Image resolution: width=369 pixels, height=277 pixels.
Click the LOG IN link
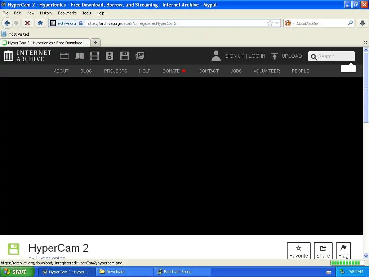tap(257, 56)
